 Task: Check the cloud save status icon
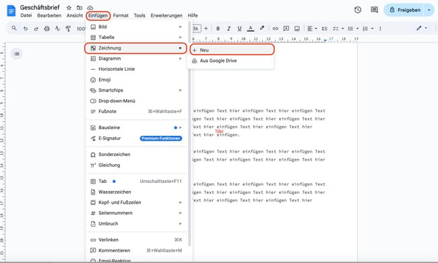point(90,8)
